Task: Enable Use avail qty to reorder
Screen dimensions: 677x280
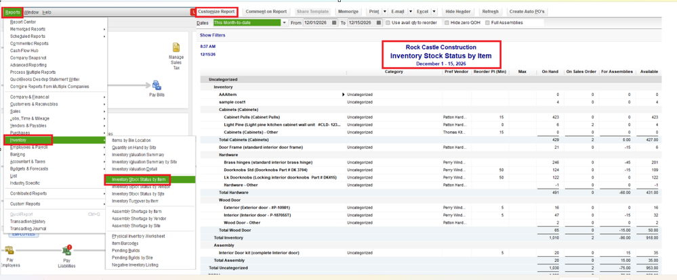Action: [388, 23]
